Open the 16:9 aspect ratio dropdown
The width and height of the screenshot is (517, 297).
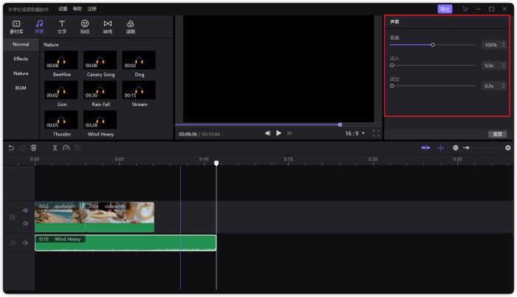click(x=355, y=133)
